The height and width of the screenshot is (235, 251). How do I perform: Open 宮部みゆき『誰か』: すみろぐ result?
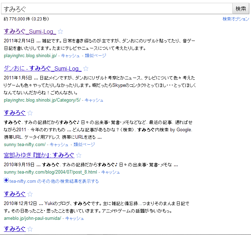click(x=39, y=155)
